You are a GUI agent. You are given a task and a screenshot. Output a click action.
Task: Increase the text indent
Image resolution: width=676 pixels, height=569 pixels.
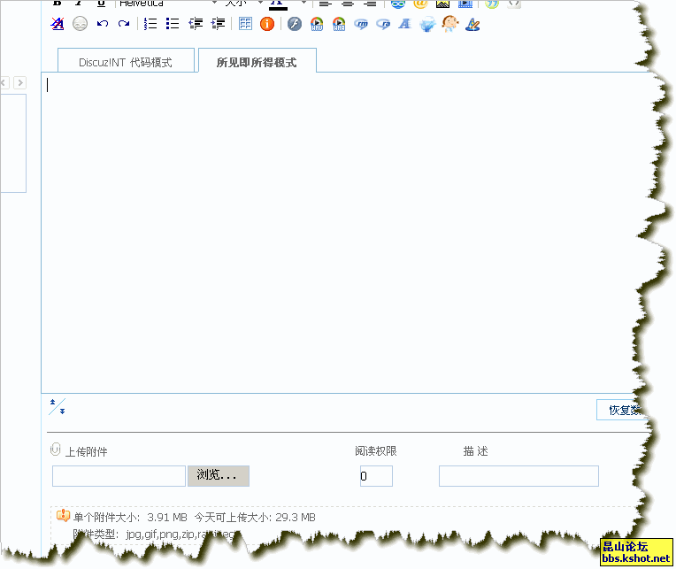click(218, 24)
